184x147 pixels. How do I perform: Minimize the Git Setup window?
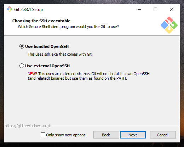pos(139,9)
